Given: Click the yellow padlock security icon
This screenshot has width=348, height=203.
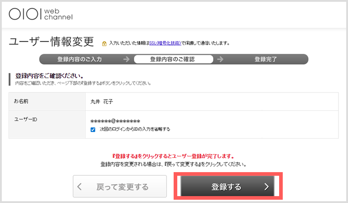Looking at the screenshot, I should pos(104,44).
